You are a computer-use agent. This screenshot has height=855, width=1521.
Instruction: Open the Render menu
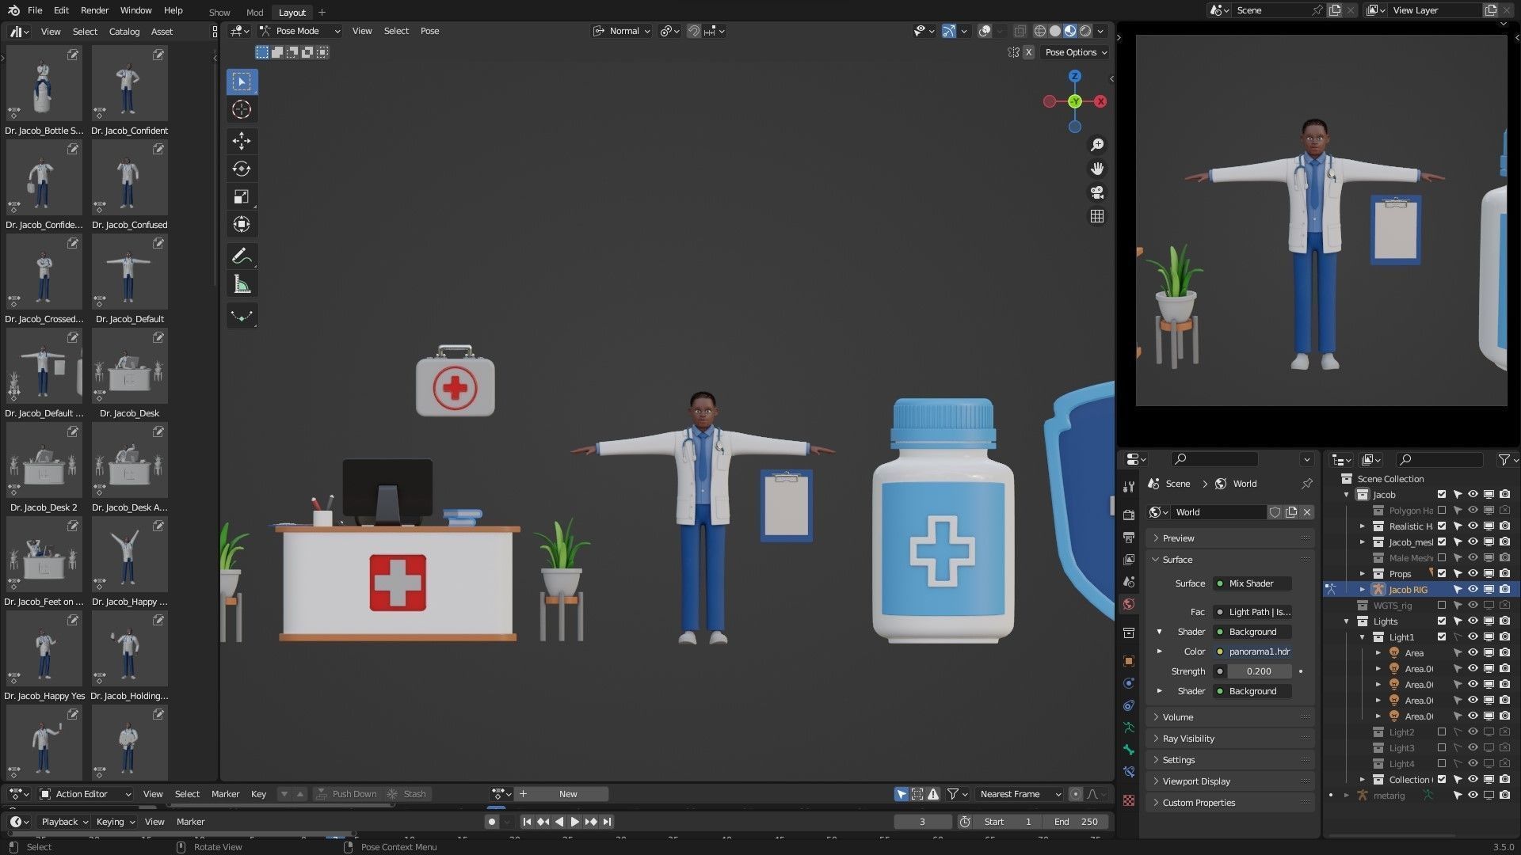tap(94, 10)
